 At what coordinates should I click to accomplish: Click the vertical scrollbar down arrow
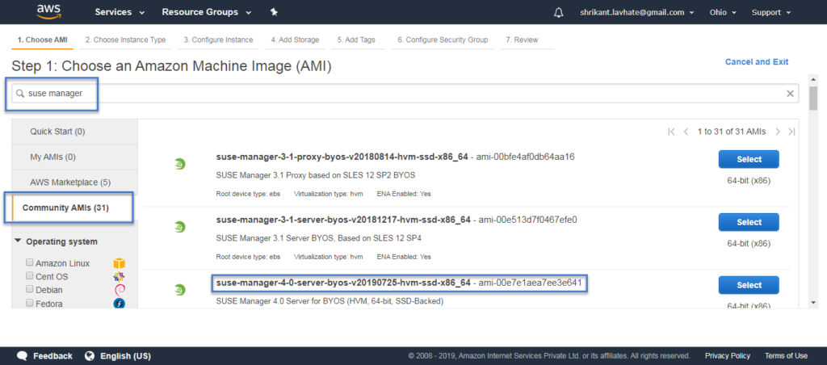click(x=813, y=303)
